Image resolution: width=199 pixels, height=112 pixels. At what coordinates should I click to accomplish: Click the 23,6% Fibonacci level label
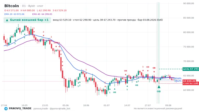pos(178,78)
